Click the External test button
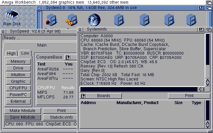The height and width of the screenshot is (133, 213). coord(18,101)
